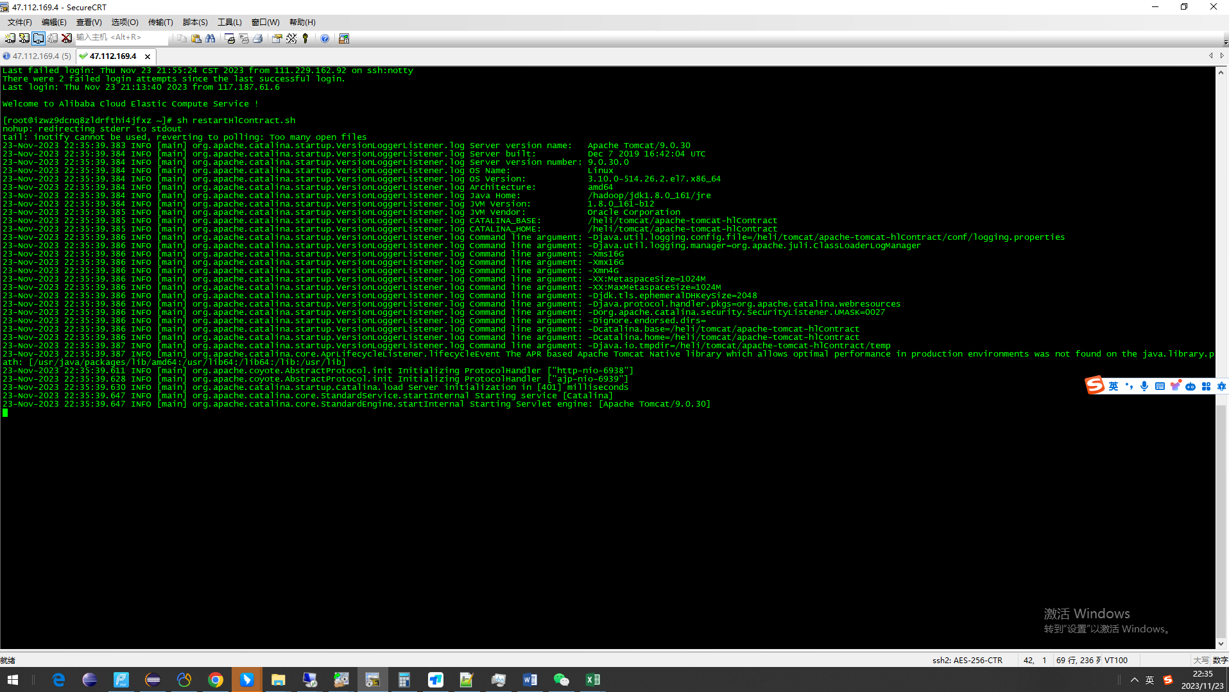Toggle the Connect in Tab toolbar button

pos(39,38)
